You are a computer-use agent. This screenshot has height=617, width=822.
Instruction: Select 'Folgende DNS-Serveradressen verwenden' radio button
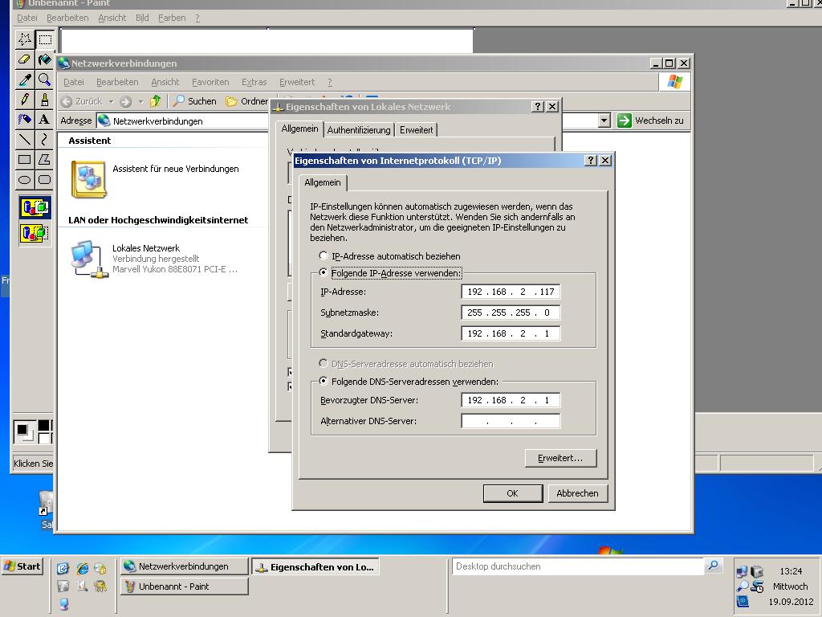[x=324, y=382]
